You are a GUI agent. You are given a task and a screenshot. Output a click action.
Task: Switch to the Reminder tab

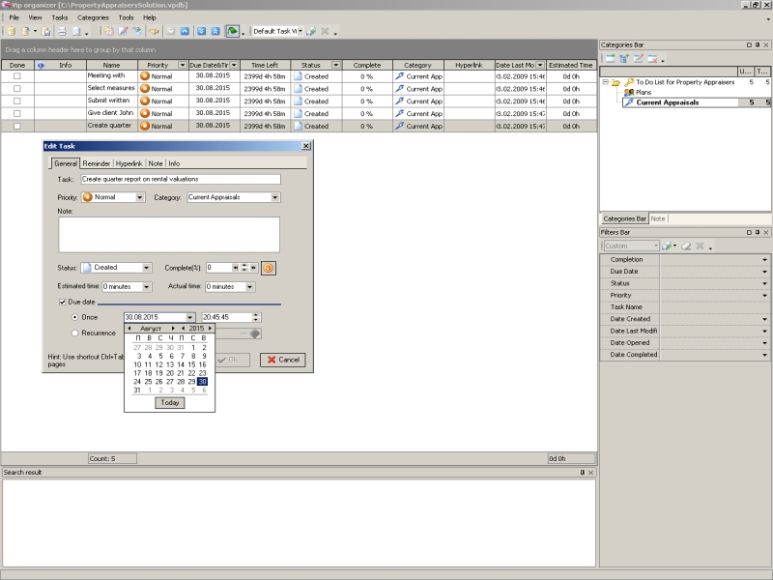97,163
